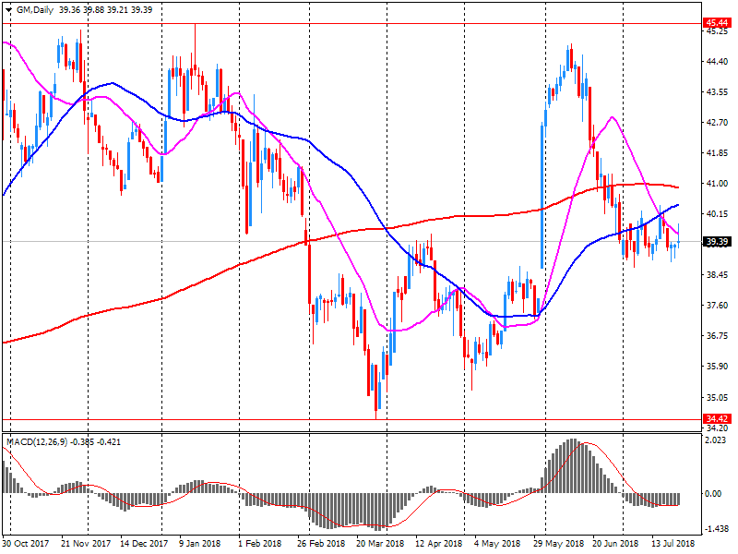Viewport: 738px width, 554px height.
Task: Click the 35.05 price scale value
Action: coord(717,397)
